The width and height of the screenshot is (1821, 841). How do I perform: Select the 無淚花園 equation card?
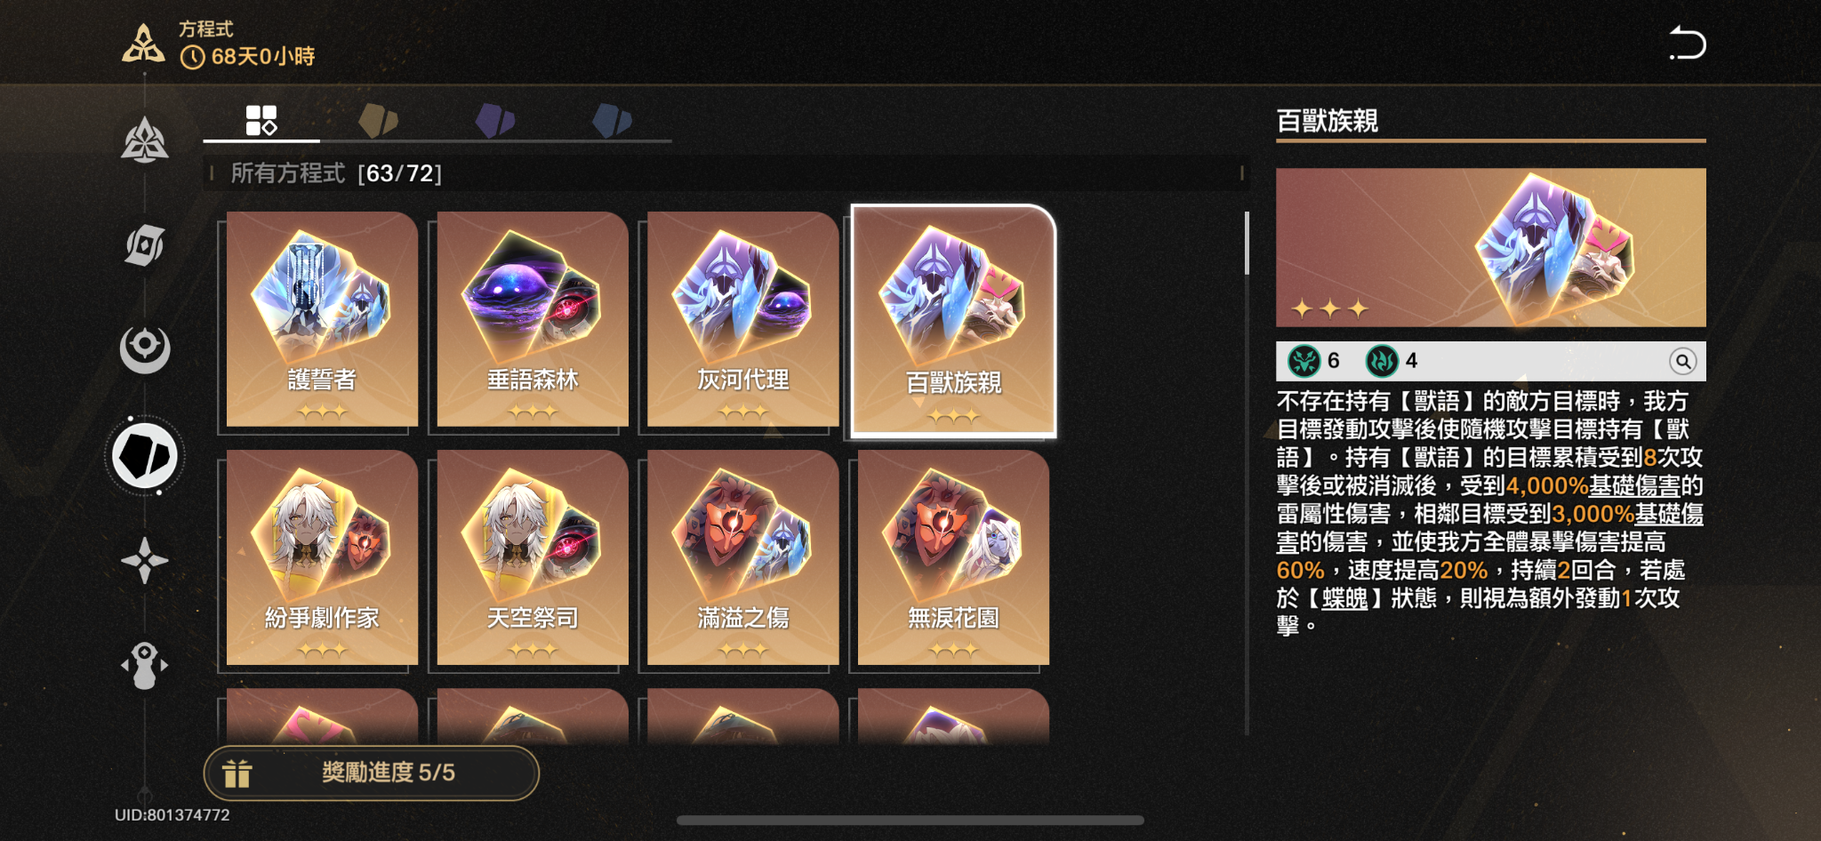953,557
